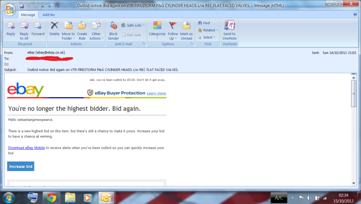Open the Options group dialog launcher

click(192, 43)
